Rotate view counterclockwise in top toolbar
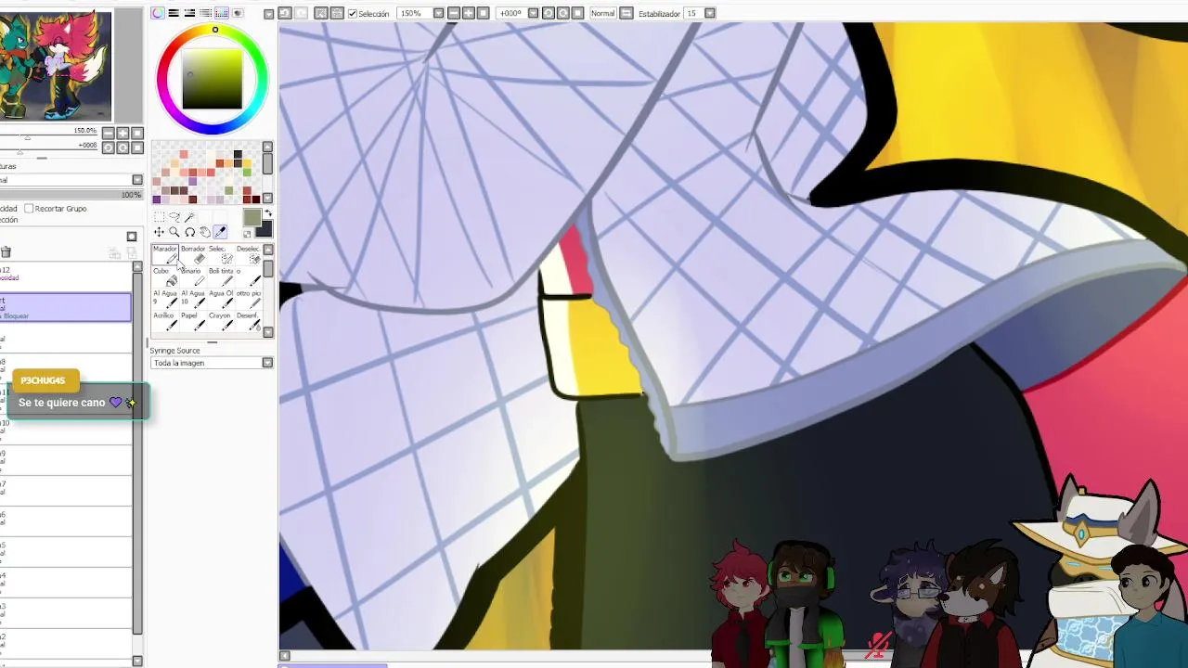This screenshot has height=668, width=1188. point(549,13)
